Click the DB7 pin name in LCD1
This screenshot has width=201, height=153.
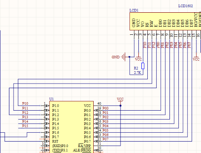pos(191,23)
